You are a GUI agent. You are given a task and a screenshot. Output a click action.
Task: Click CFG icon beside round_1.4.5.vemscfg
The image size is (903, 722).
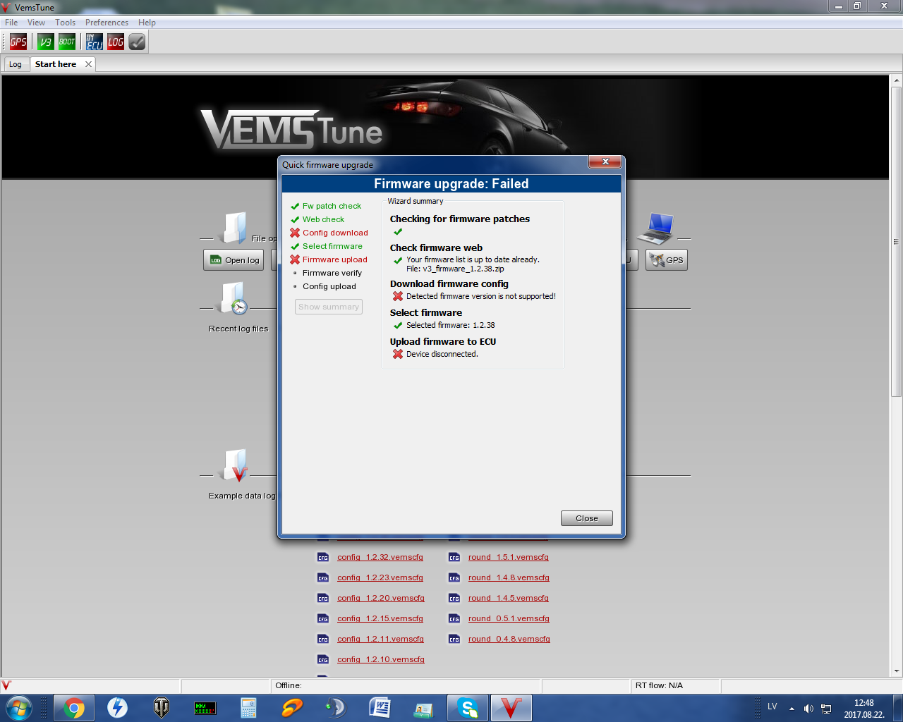(x=454, y=598)
